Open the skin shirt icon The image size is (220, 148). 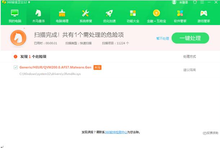[195, 2]
